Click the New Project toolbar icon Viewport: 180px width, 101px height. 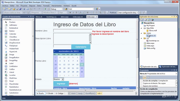pyautogui.click(x=4, y=9)
